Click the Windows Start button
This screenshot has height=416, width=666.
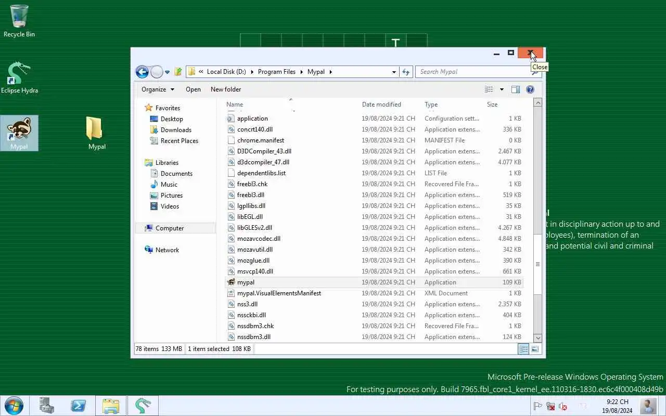pyautogui.click(x=13, y=406)
